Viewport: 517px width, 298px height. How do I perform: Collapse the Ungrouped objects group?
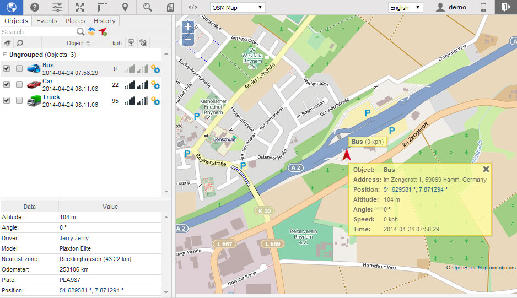5,55
